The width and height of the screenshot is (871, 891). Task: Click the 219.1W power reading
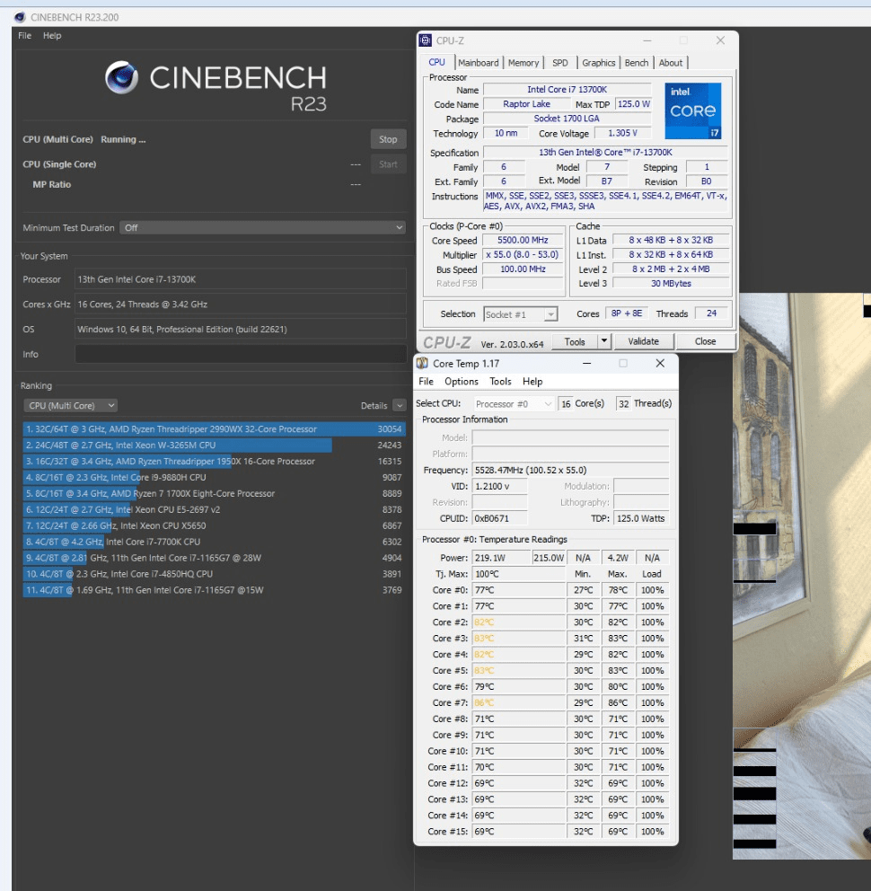tap(501, 558)
